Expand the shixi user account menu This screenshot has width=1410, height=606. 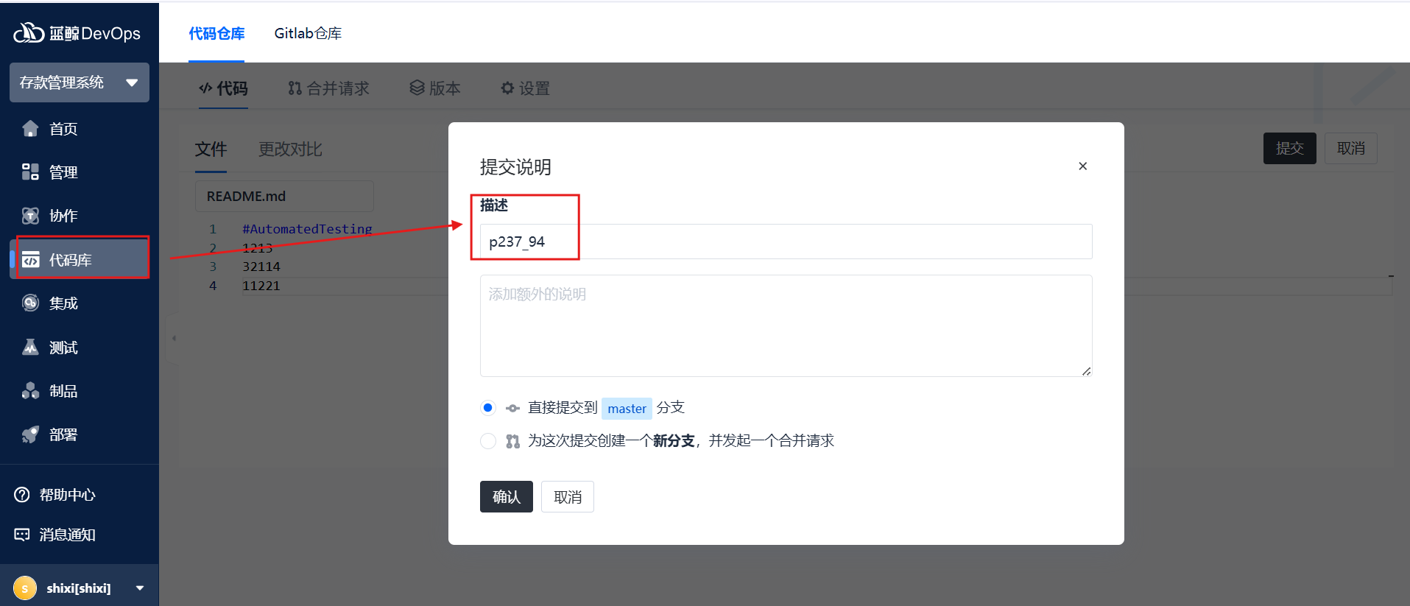[x=139, y=588]
